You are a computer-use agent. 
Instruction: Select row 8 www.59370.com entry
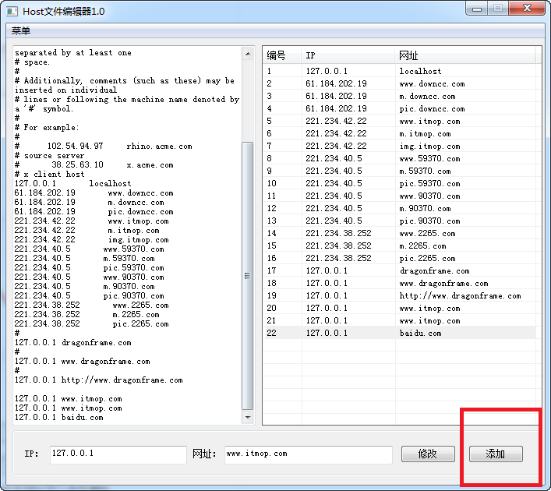coord(397,158)
